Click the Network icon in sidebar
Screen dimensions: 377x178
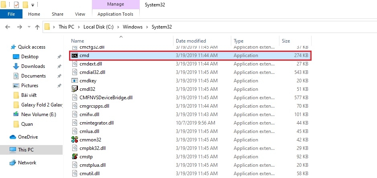(x=13, y=163)
